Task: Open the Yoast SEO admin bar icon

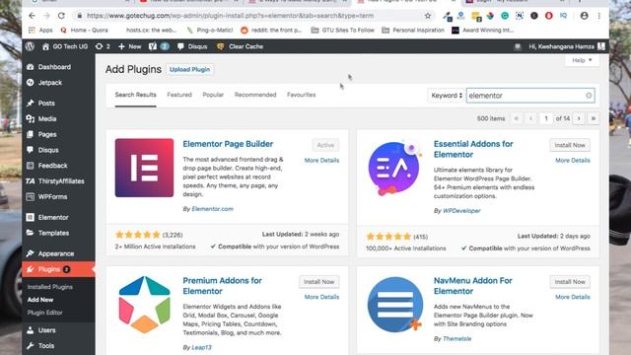Action: coord(159,46)
